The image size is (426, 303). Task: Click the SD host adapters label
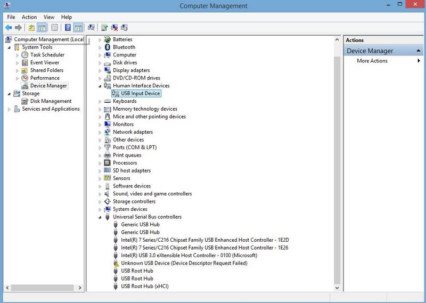tap(132, 170)
